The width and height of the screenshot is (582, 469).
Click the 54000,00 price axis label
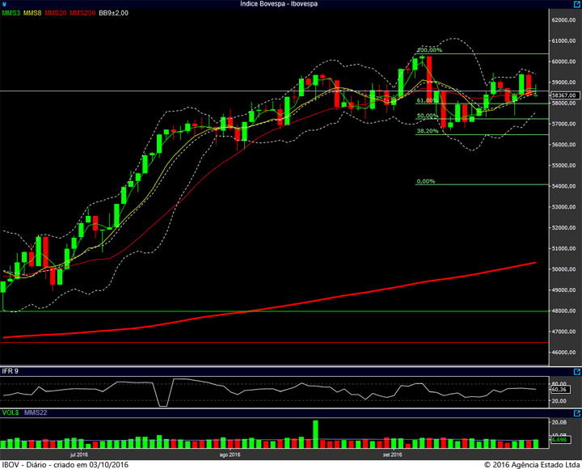pyautogui.click(x=564, y=186)
